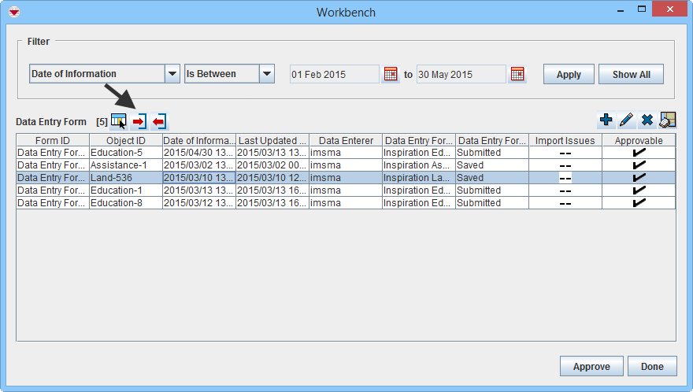693x392 pixels.
Task: Click the 30 May 2015 date field
Action: tap(460, 74)
